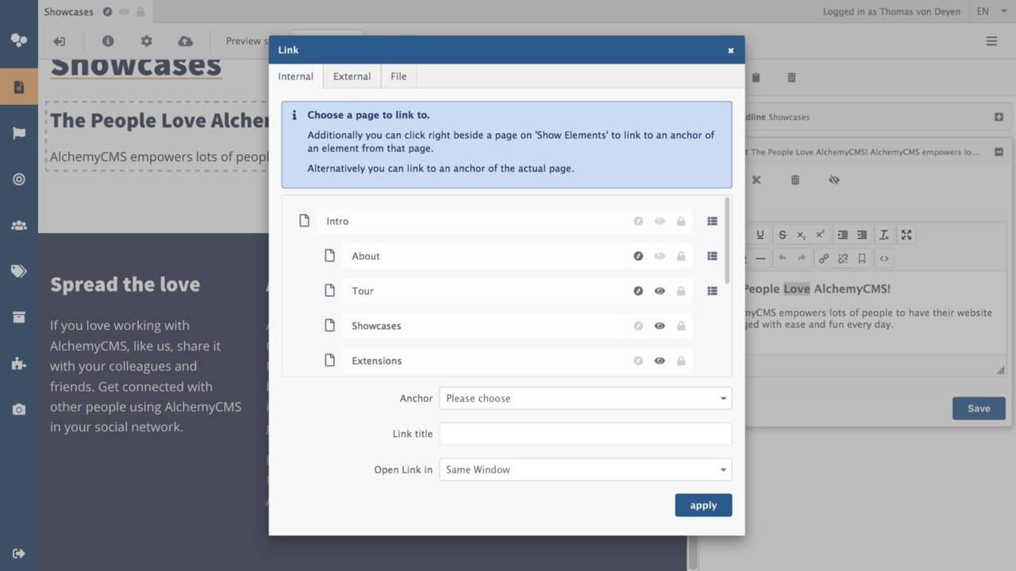Toggle editor fullscreen icon

(x=906, y=235)
